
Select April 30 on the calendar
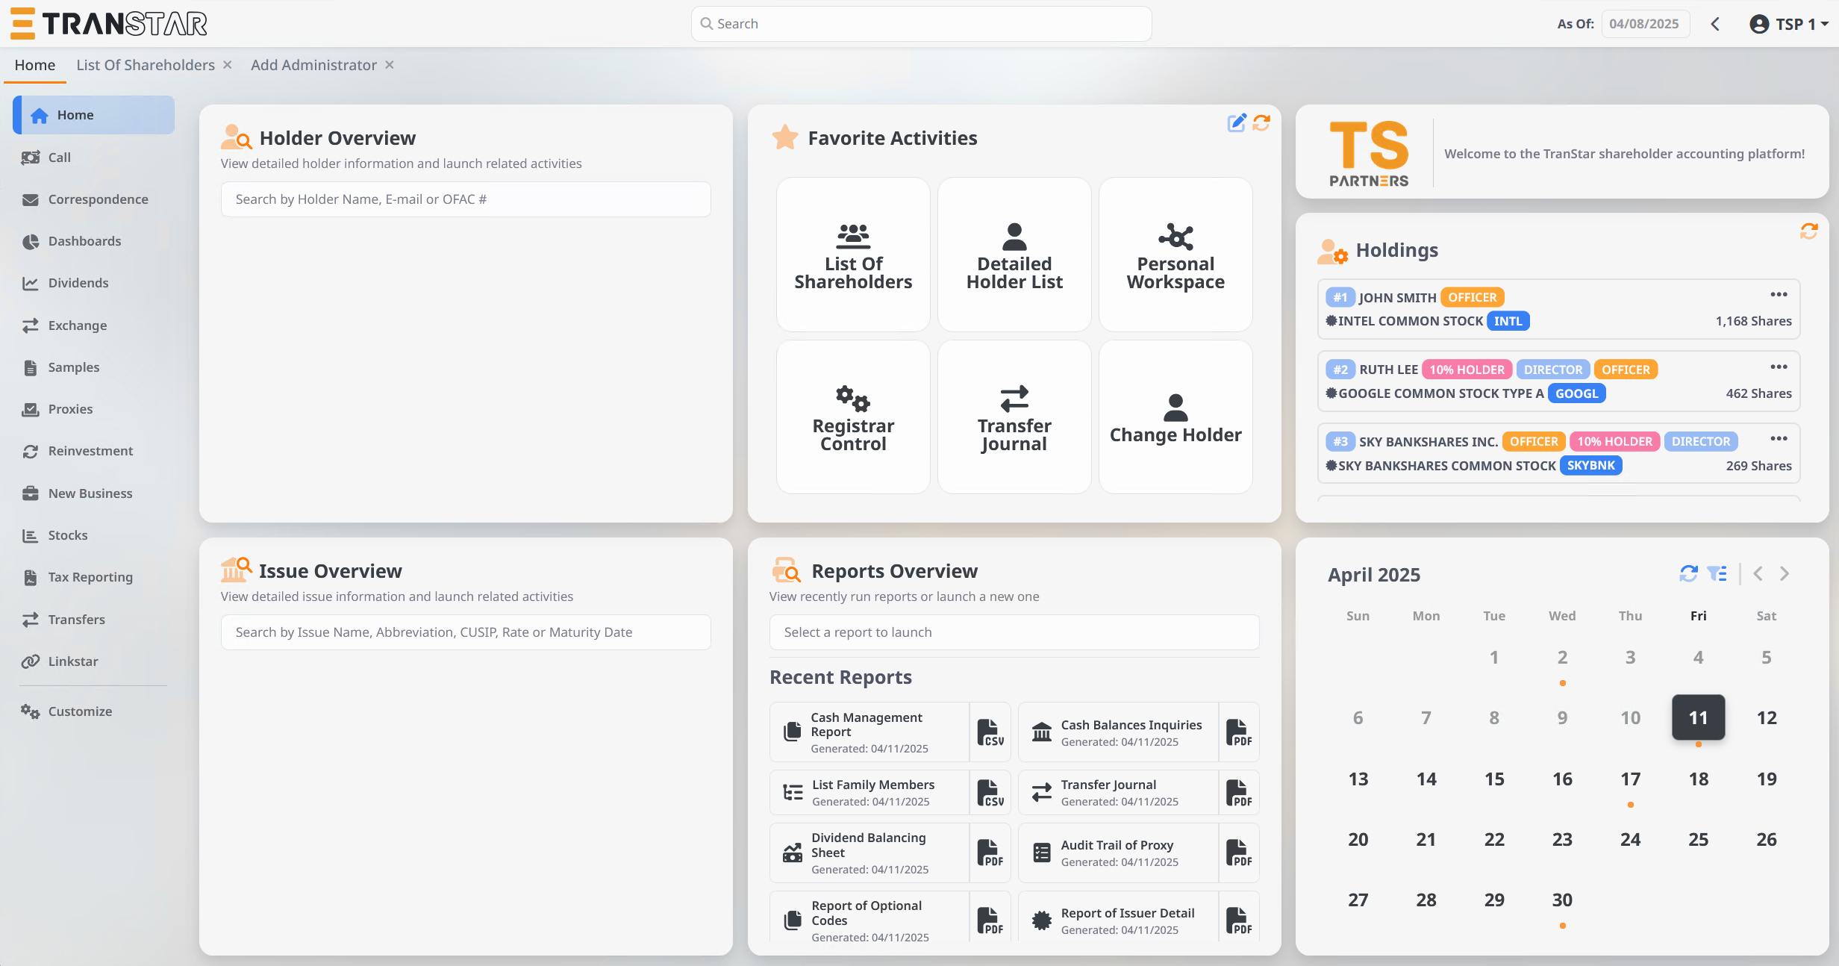[1562, 900]
